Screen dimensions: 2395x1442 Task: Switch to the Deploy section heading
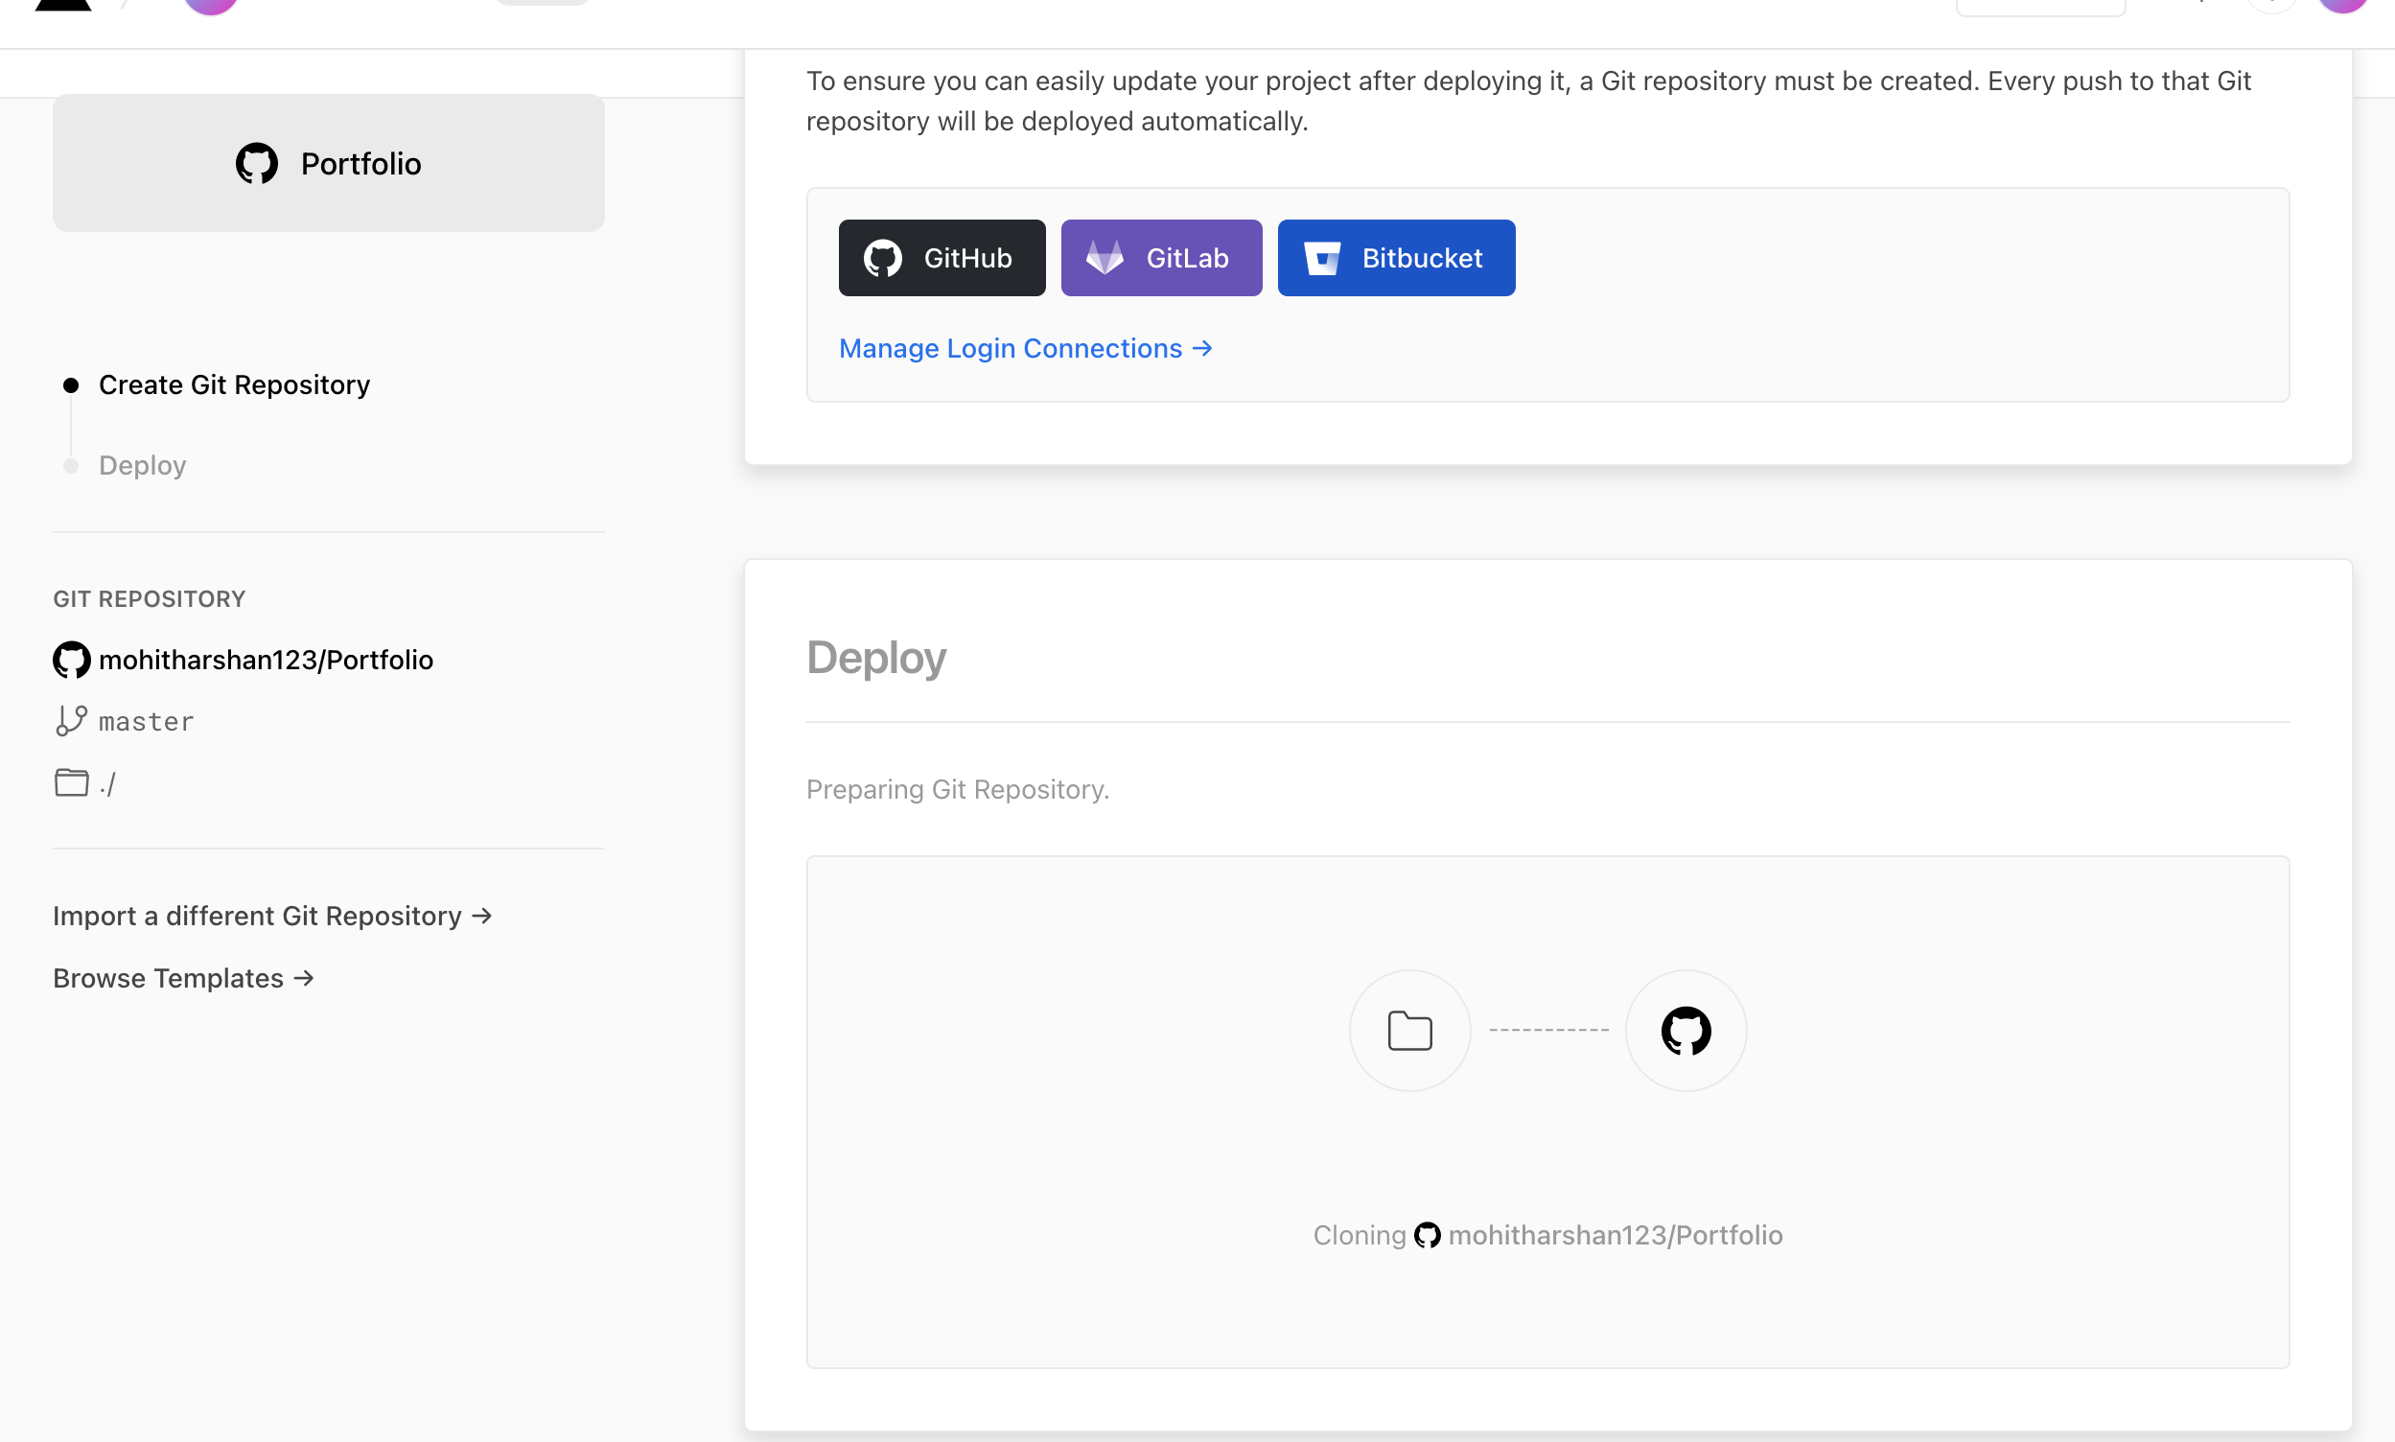(875, 658)
